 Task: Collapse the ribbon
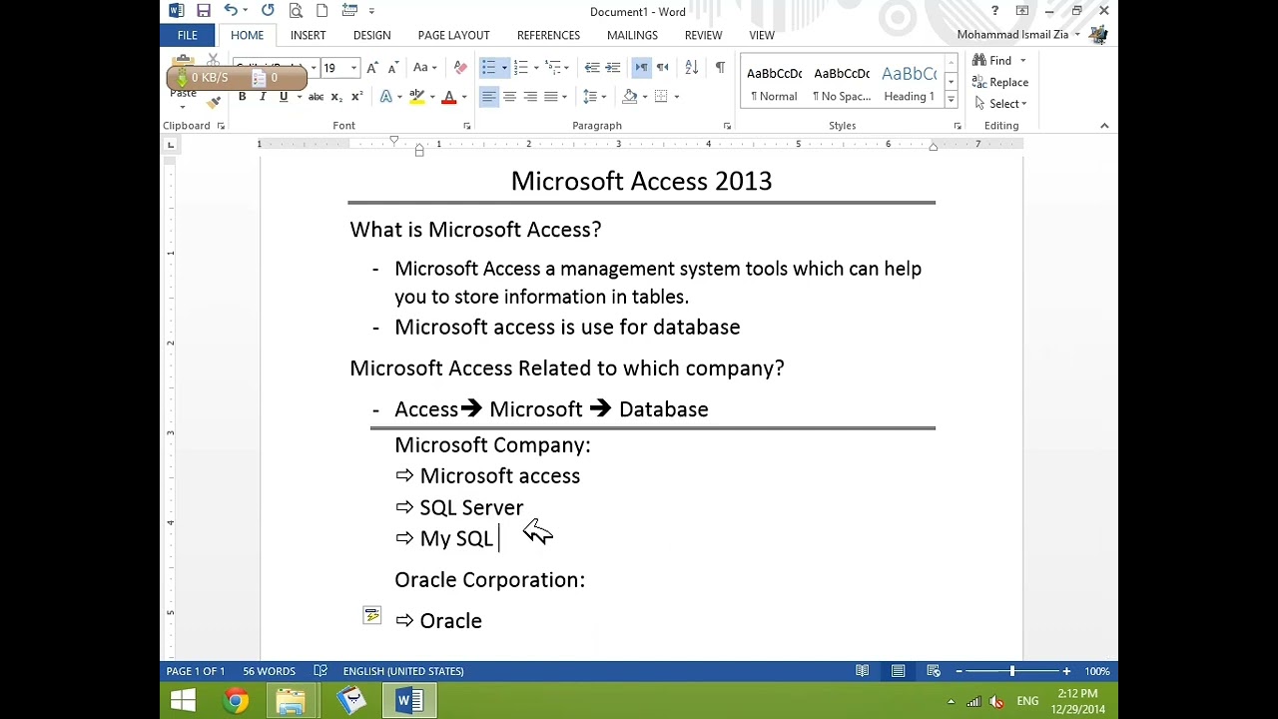pyautogui.click(x=1104, y=126)
